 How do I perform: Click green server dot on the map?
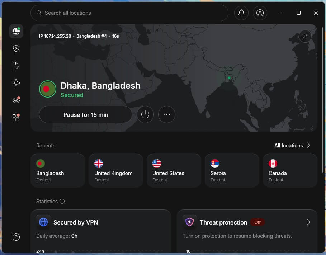click(x=229, y=78)
